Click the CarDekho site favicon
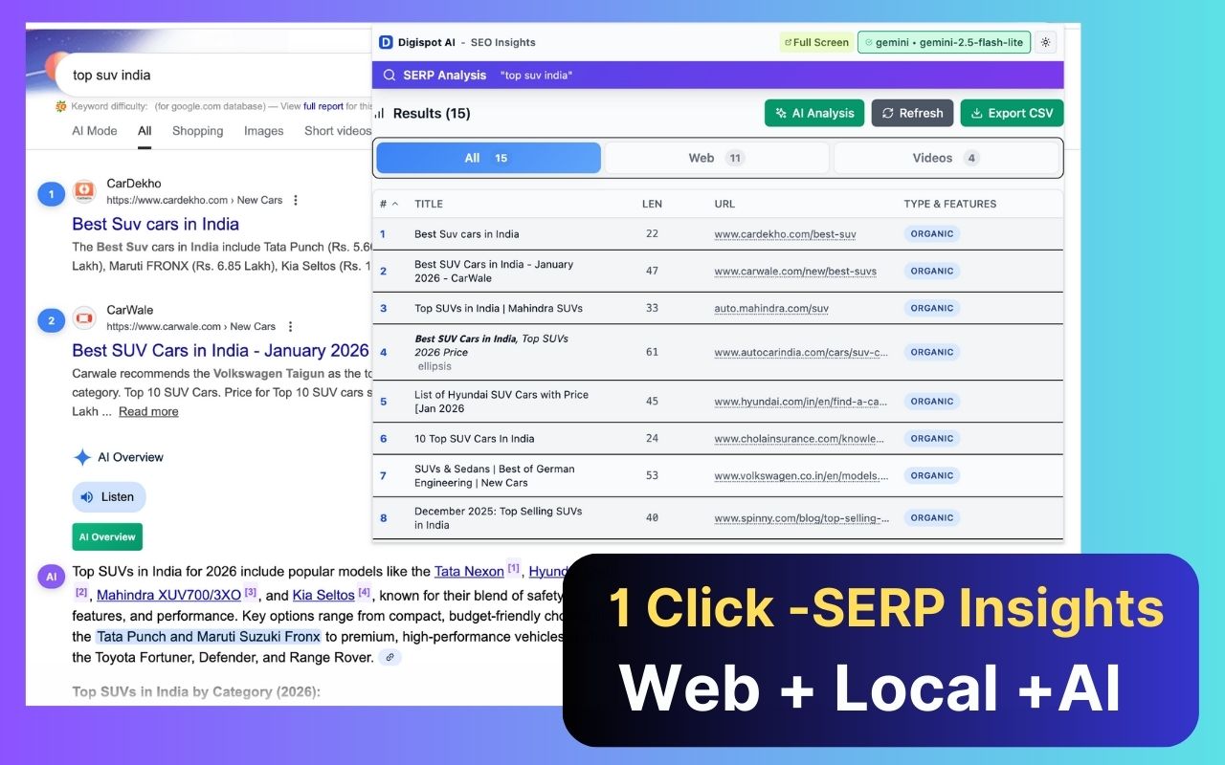This screenshot has width=1225, height=765. click(x=84, y=191)
